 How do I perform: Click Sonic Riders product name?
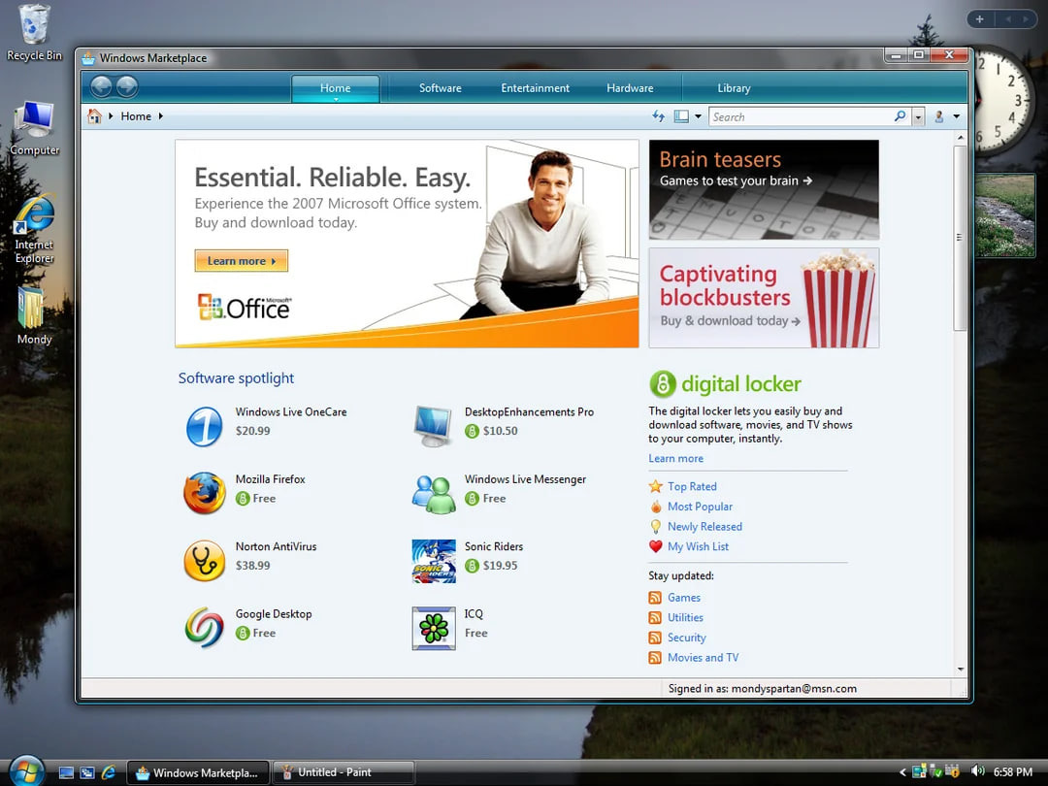tap(494, 546)
